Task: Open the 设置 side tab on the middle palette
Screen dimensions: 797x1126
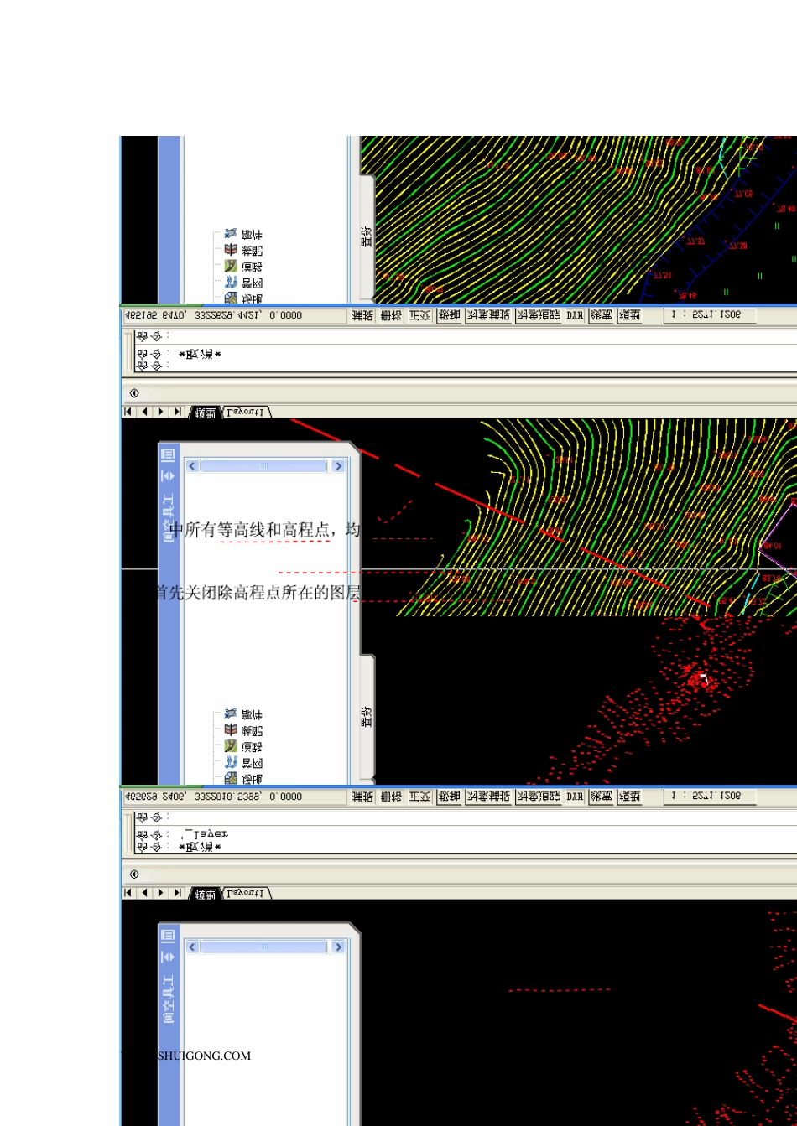Action: coord(367,717)
